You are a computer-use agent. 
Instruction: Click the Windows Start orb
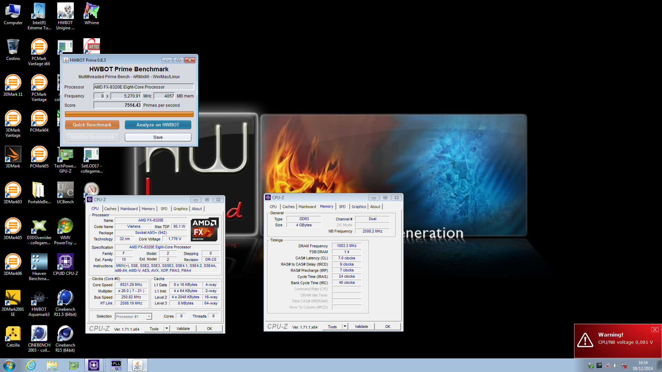[x=9, y=365]
